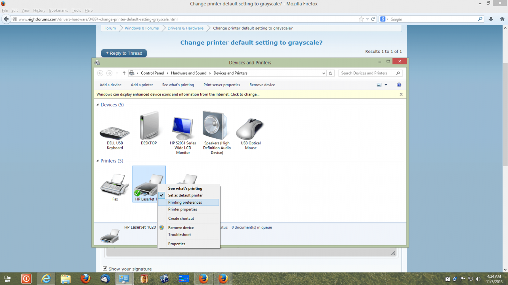
Task: Click the volume speaker tray icon
Action: pyautogui.click(x=478, y=279)
